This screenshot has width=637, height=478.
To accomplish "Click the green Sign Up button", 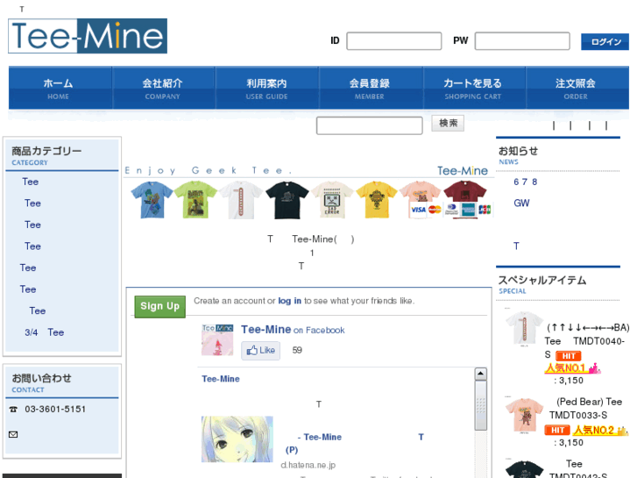I will click(x=160, y=306).
